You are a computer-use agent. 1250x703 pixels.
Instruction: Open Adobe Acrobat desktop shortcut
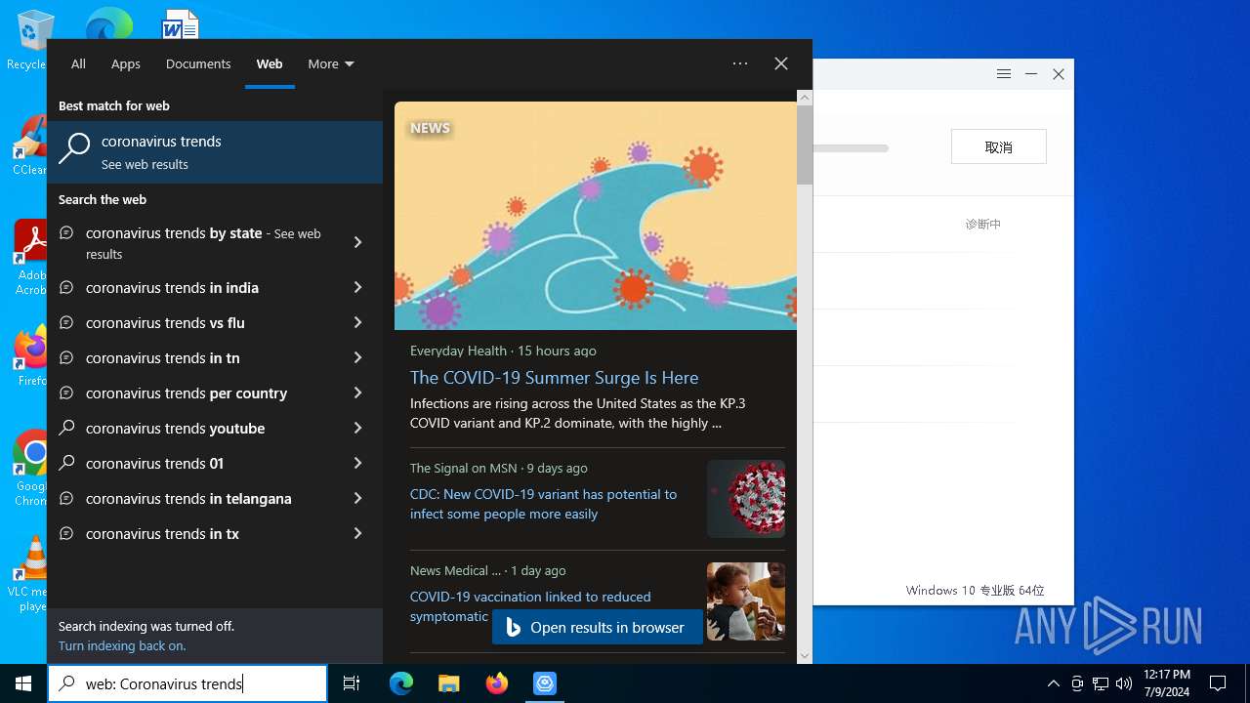tap(30, 257)
